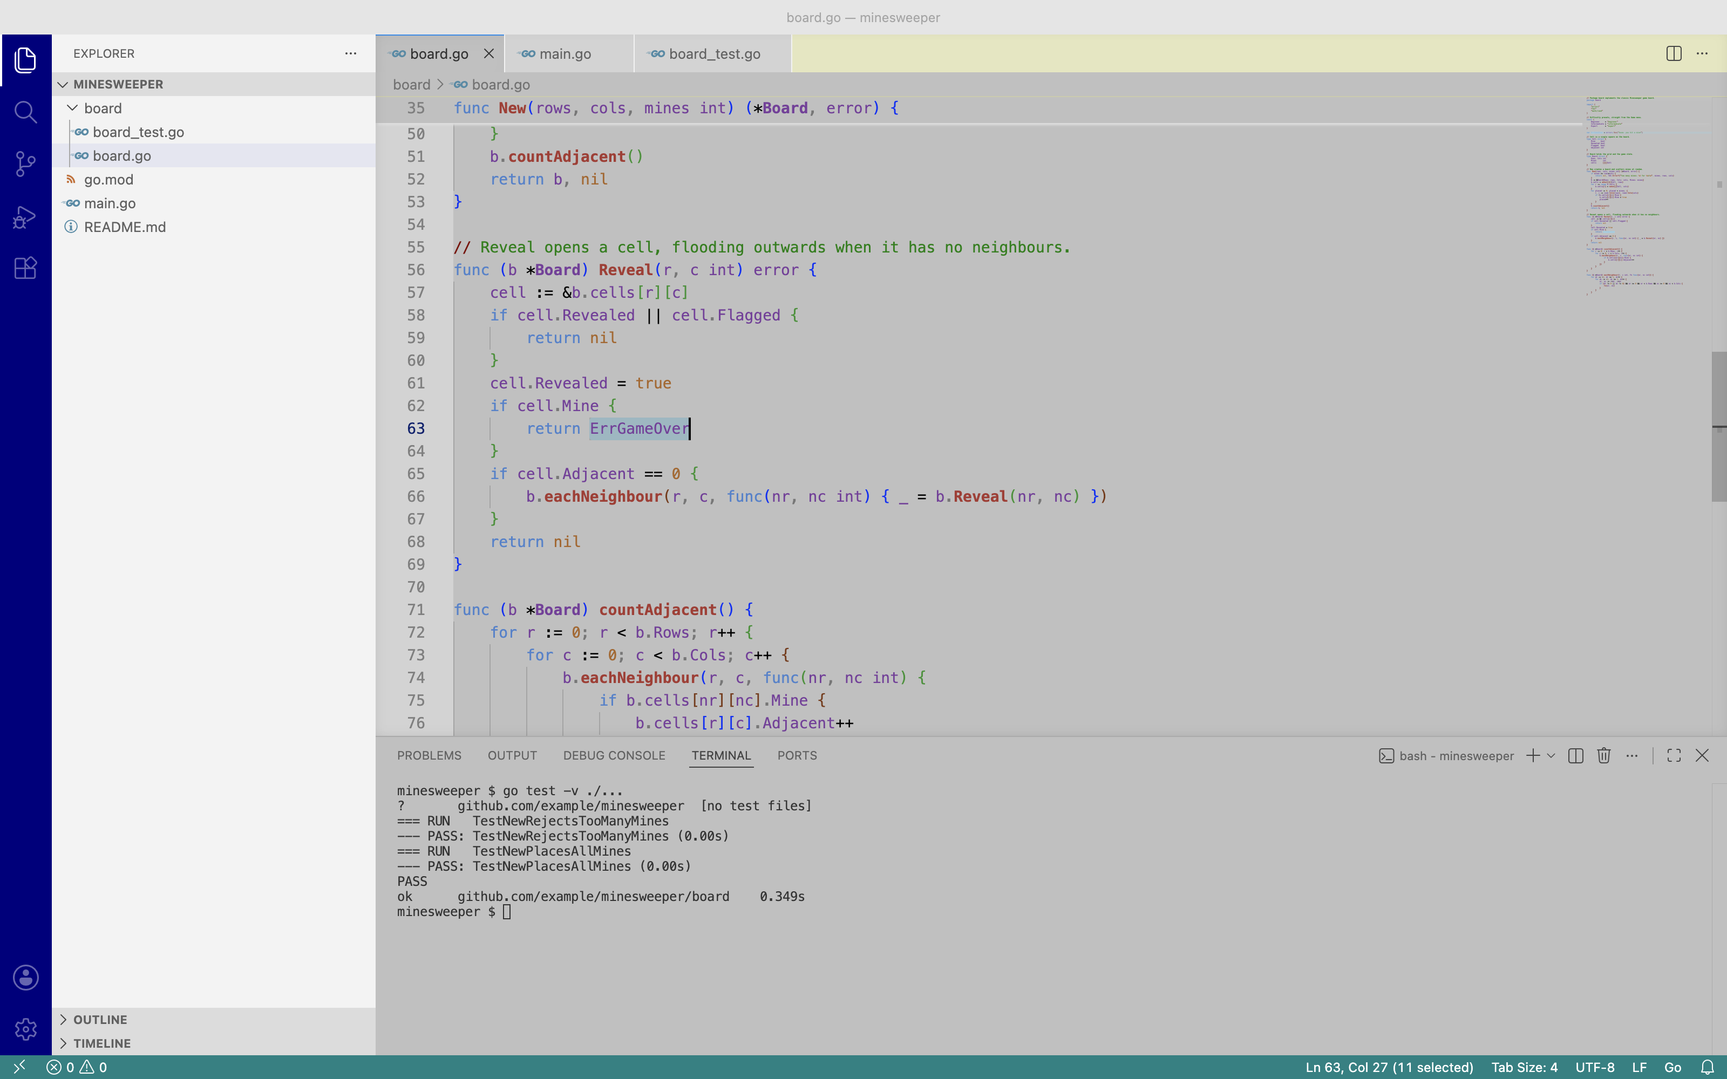Open the Source Control view icon
Screen dimensions: 1727x1079
[26, 164]
